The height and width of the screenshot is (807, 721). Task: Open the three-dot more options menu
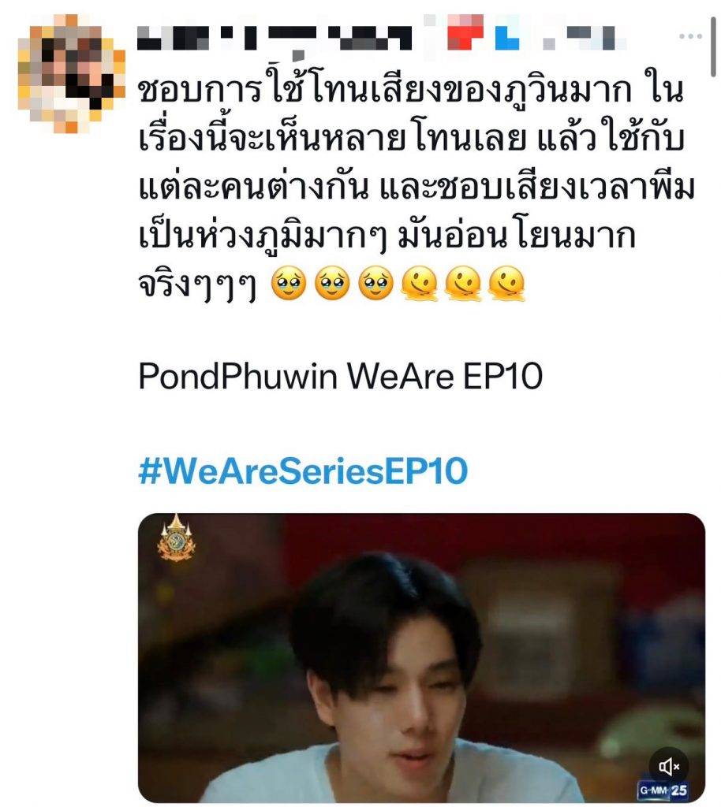click(690, 36)
